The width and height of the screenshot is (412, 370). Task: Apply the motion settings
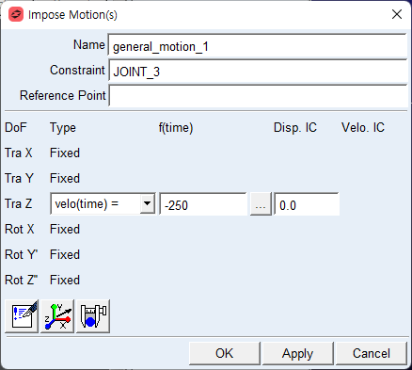[x=297, y=354]
